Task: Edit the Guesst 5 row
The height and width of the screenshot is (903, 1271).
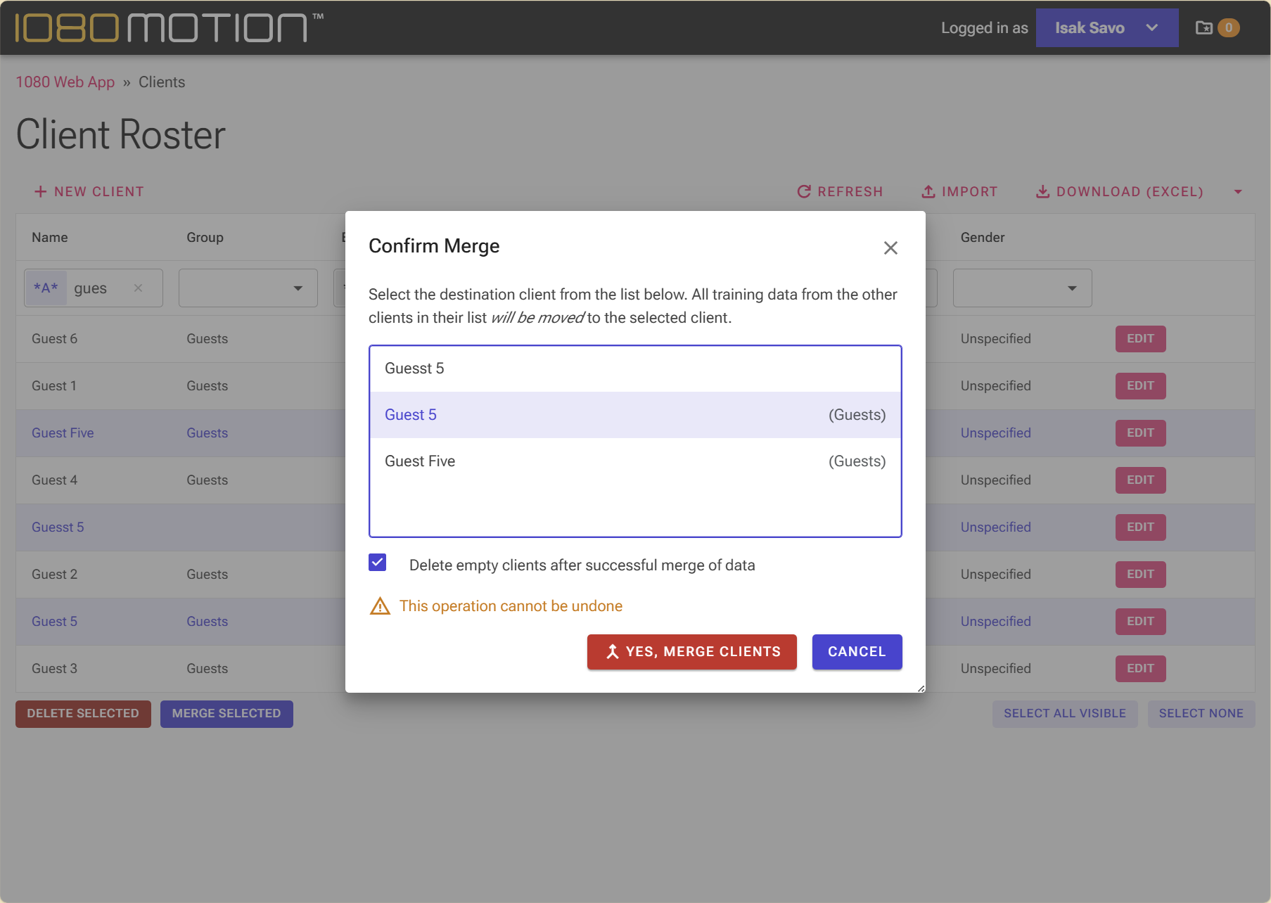Action: (1140, 527)
